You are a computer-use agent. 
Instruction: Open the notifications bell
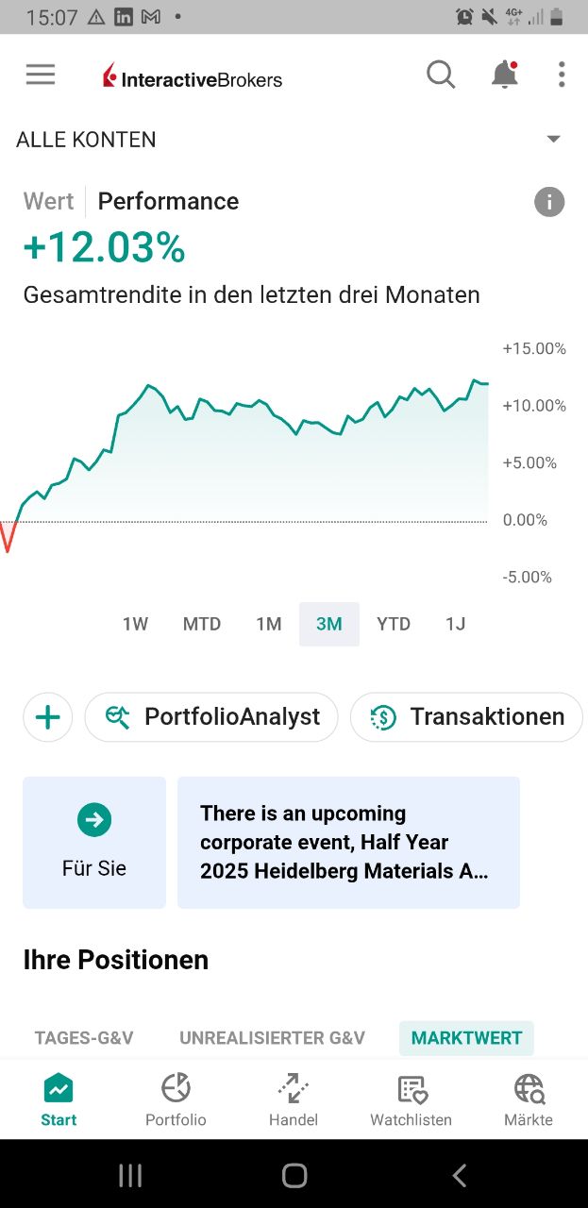505,75
